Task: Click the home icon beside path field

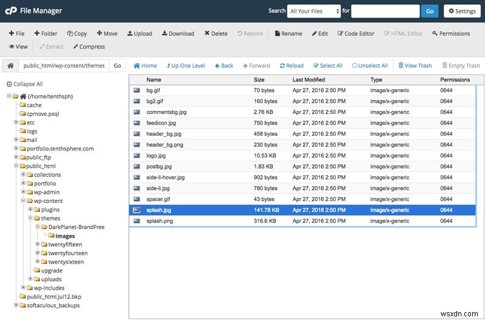Action: click(x=10, y=65)
